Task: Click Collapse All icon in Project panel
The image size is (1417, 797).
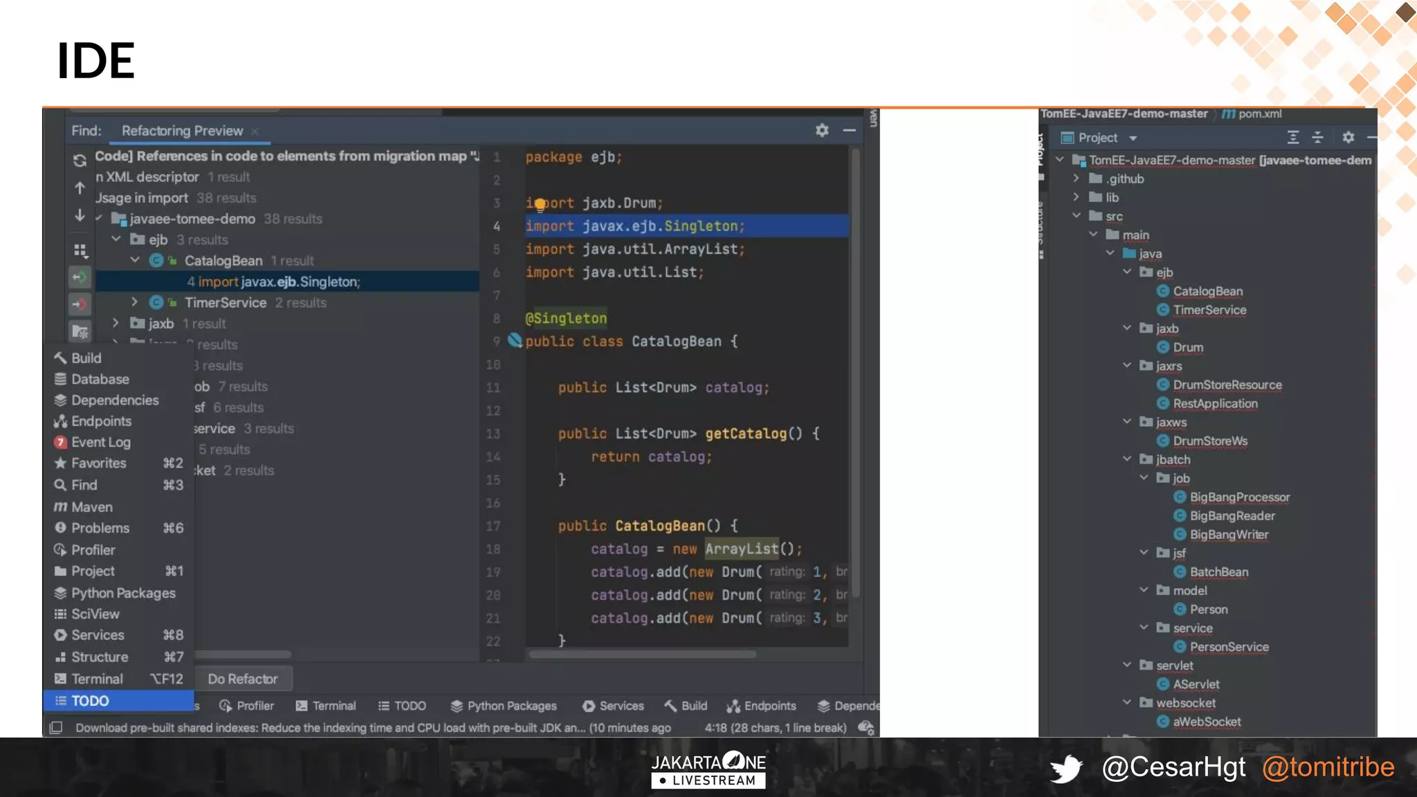Action: [1317, 138]
